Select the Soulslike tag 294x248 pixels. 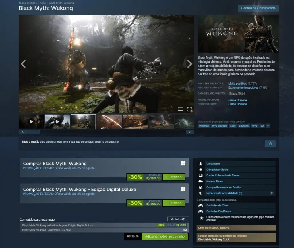click(x=243, y=126)
